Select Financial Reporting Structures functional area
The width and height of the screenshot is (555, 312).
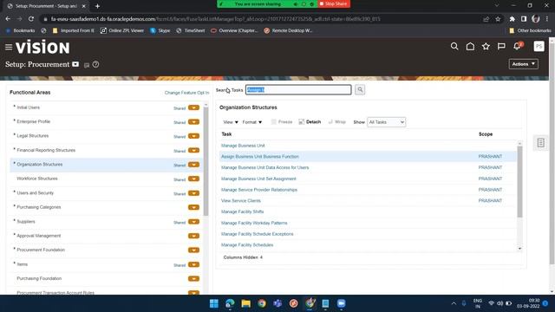[x=46, y=150]
